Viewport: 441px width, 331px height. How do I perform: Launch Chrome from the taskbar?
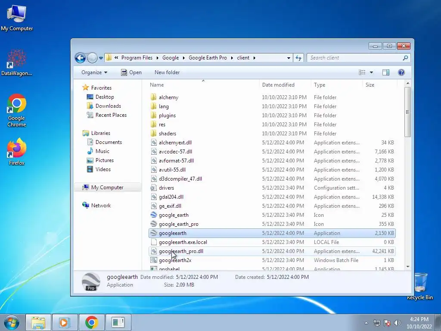click(x=92, y=322)
